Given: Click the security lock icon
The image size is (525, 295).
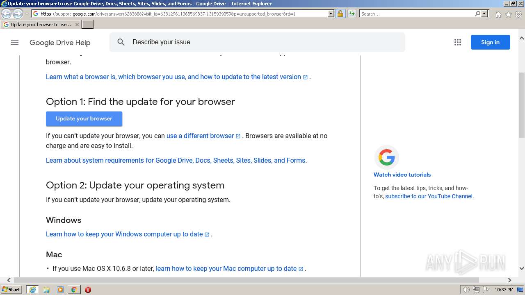Looking at the screenshot, I should coord(340,14).
